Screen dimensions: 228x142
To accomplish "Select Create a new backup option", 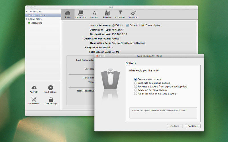I will (x=136, y=80).
